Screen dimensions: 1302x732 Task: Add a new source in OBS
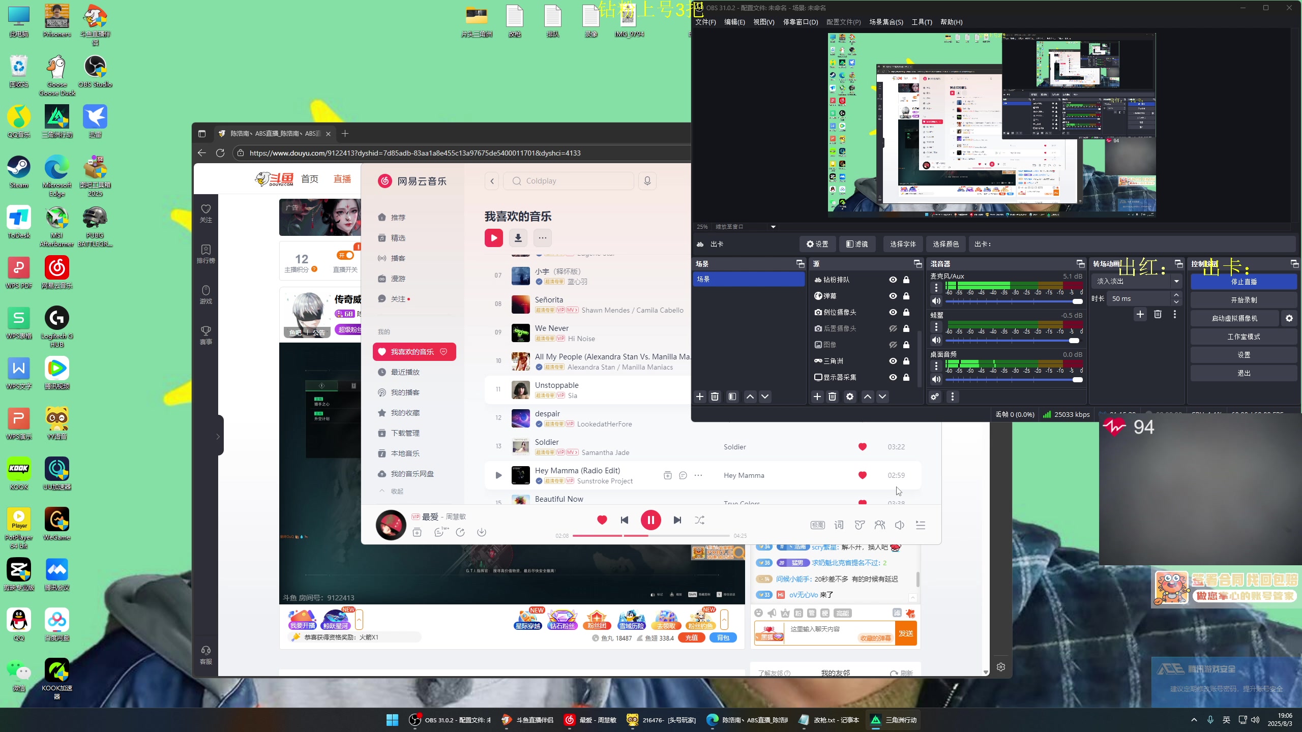click(817, 396)
